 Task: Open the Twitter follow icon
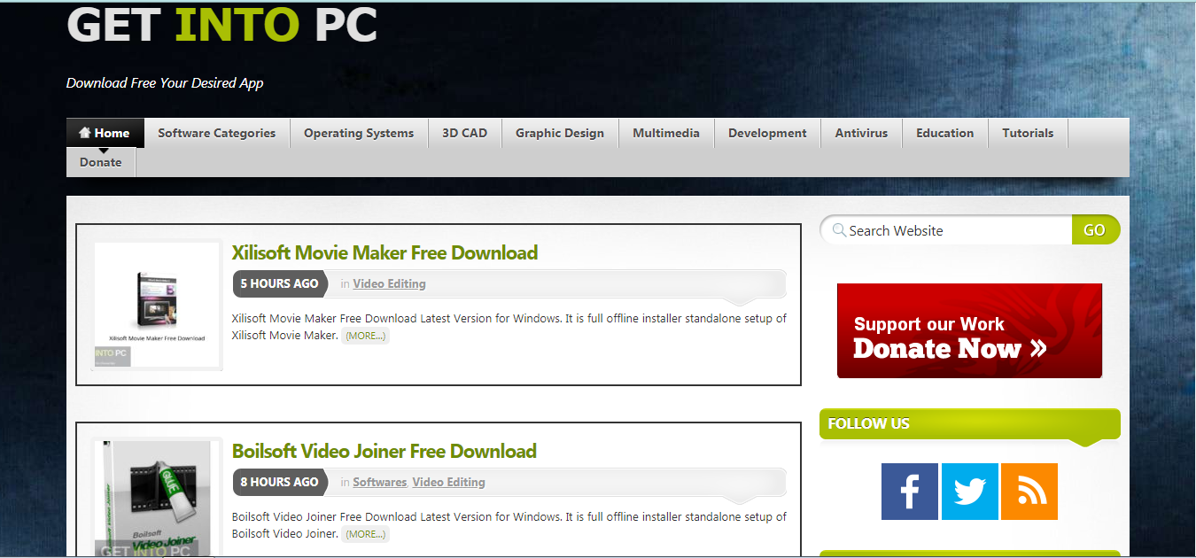coord(969,492)
